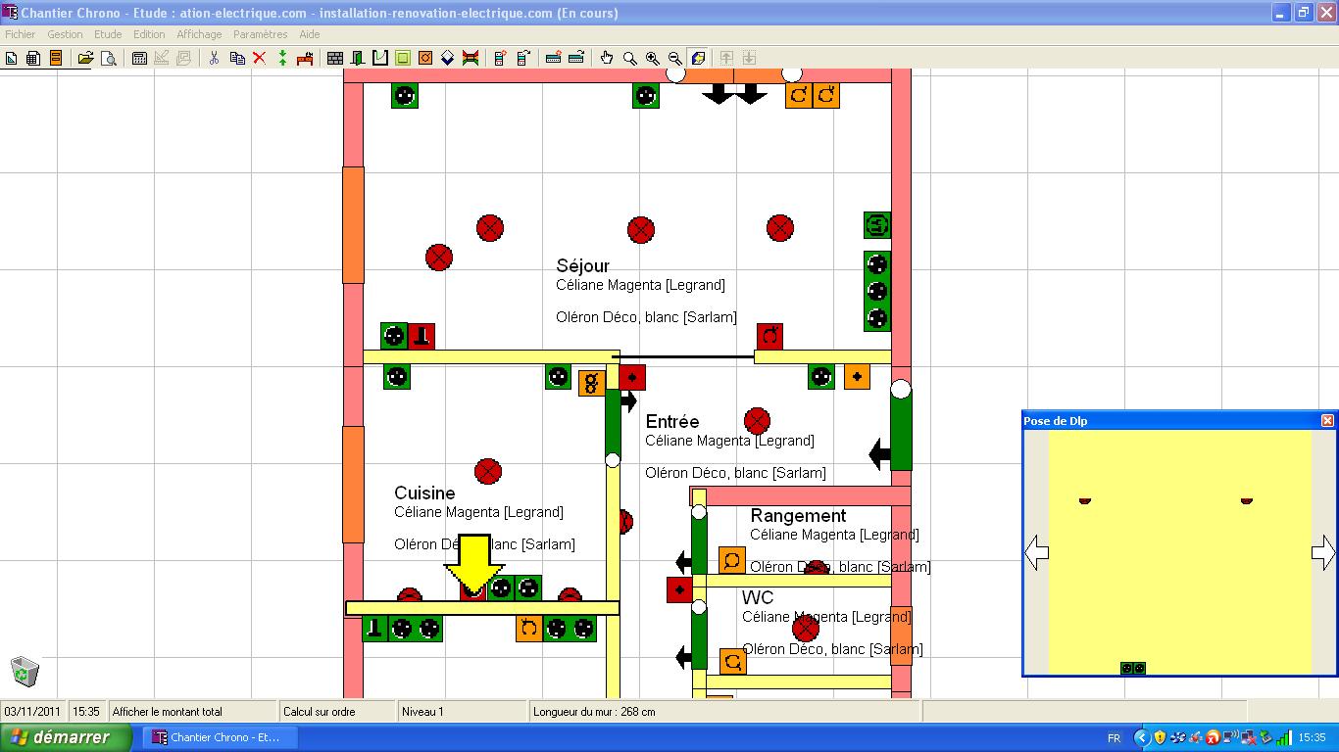Delete with the red X toolbar icon
This screenshot has height=752, width=1339.
[260, 59]
